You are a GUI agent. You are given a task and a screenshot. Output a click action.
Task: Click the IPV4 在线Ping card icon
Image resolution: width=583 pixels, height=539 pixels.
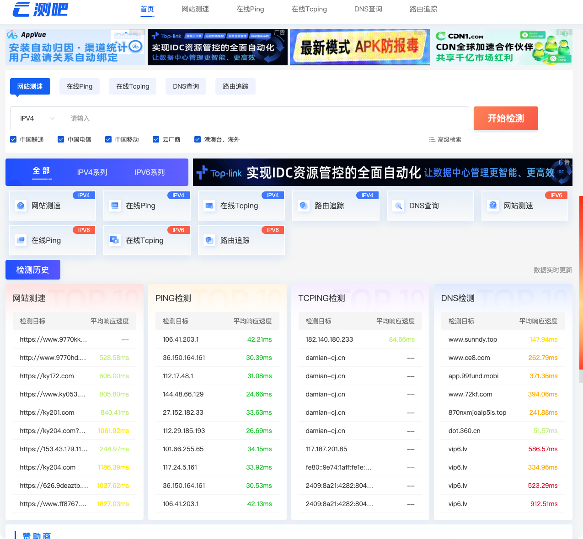(115, 206)
